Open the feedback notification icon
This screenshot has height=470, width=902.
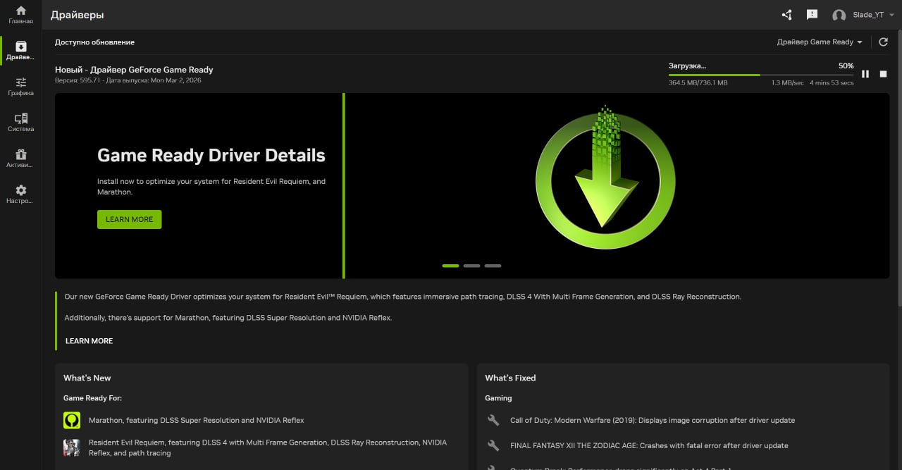(812, 15)
